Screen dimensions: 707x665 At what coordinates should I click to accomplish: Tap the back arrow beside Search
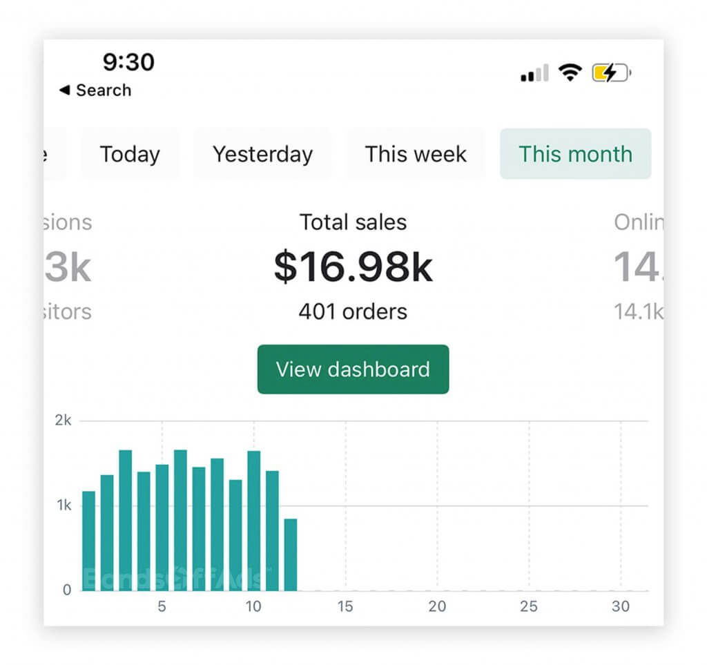(x=65, y=90)
